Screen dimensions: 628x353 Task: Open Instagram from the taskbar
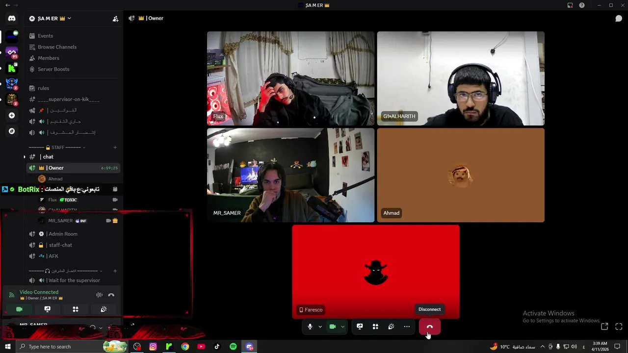tap(153, 347)
